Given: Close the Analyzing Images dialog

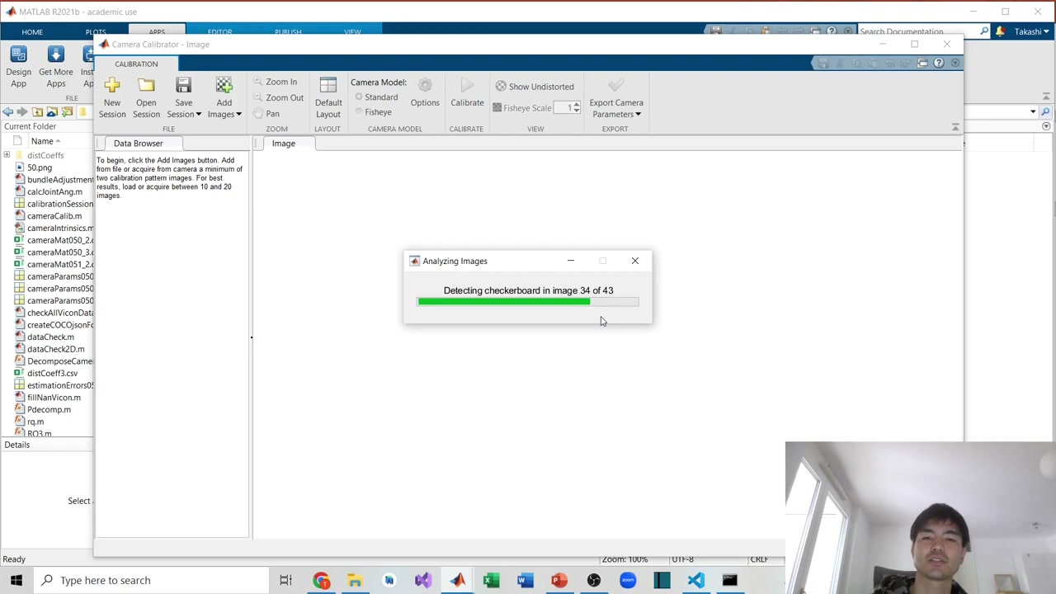Looking at the screenshot, I should [x=635, y=261].
